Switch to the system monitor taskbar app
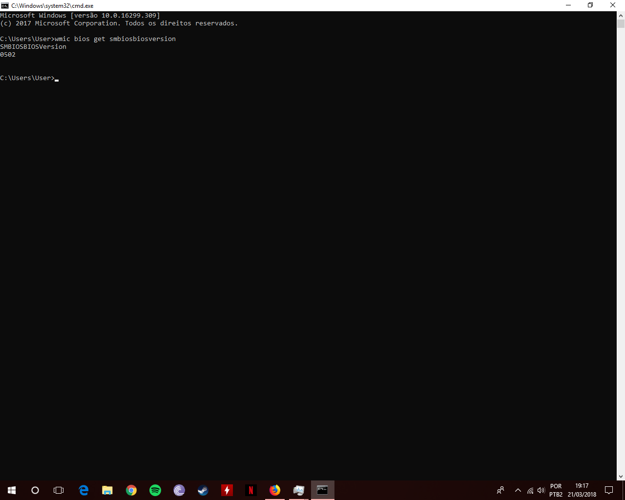Image resolution: width=625 pixels, height=500 pixels. coord(299,490)
